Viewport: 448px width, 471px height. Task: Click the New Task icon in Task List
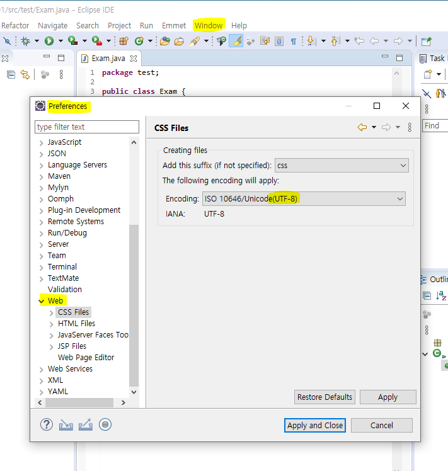click(428, 74)
